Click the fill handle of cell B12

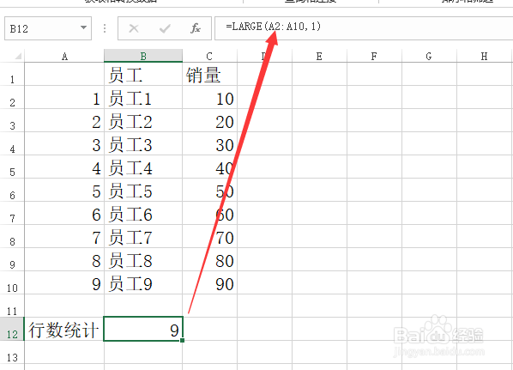pyautogui.click(x=182, y=340)
